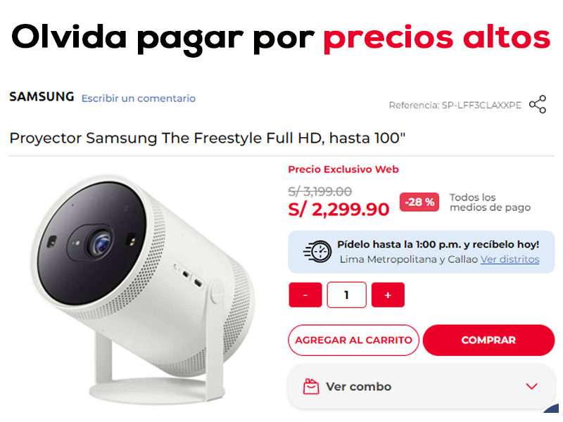Screen dimensions: 563x422
Task: Click the Referencia SP-LFF3CLAXXPE text
Action: [455, 105]
